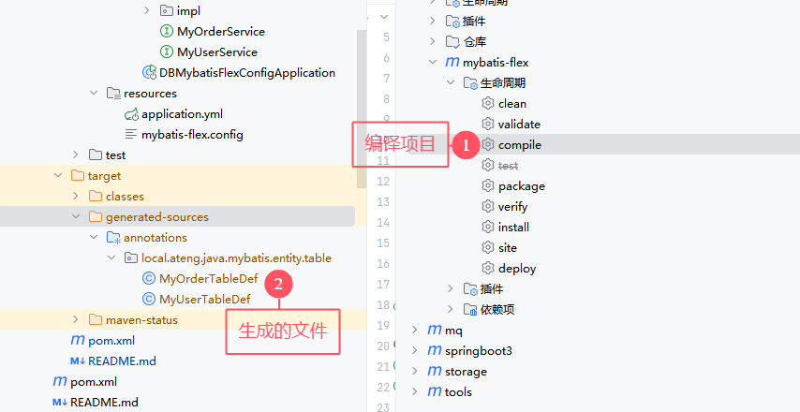
Task: Expand the classes folder
Action: 76,197
